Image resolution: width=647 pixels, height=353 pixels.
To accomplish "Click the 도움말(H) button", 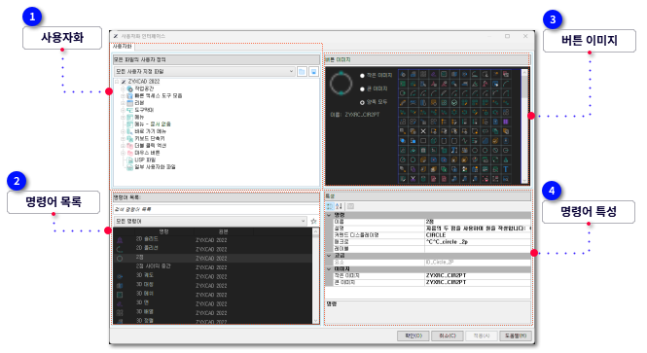I will [x=516, y=335].
